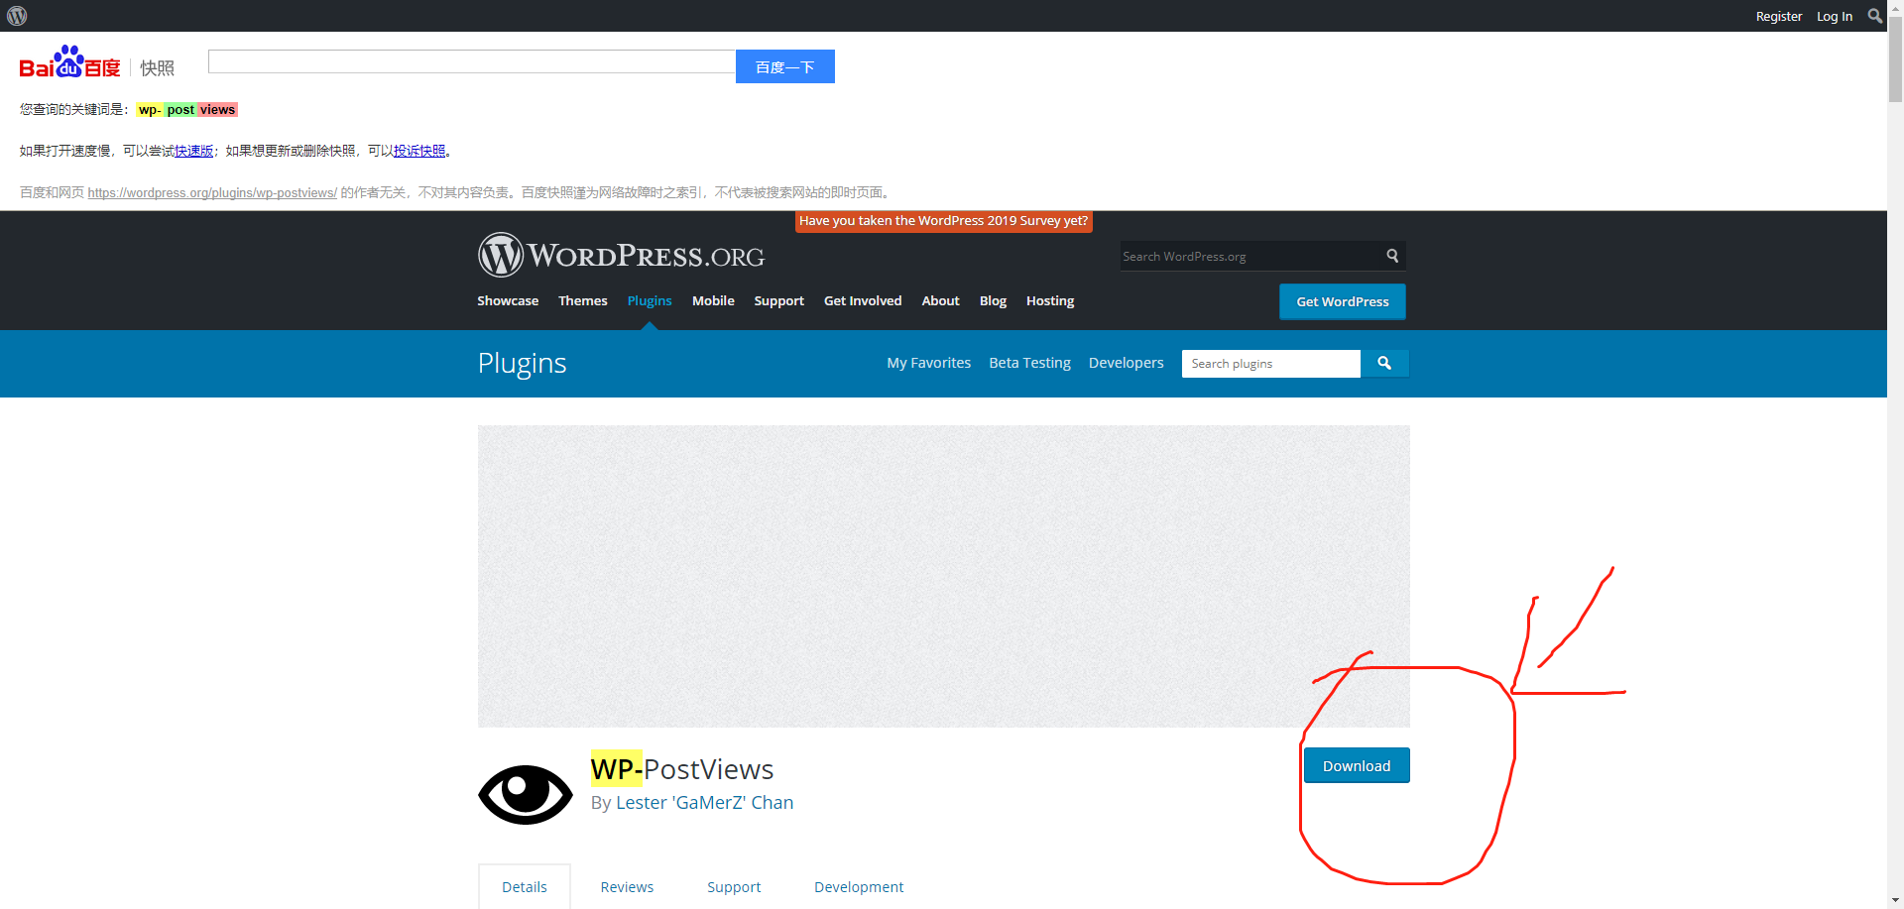Click the WP-PostViews plugin title
This screenshot has height=909, width=1904.
click(x=682, y=769)
